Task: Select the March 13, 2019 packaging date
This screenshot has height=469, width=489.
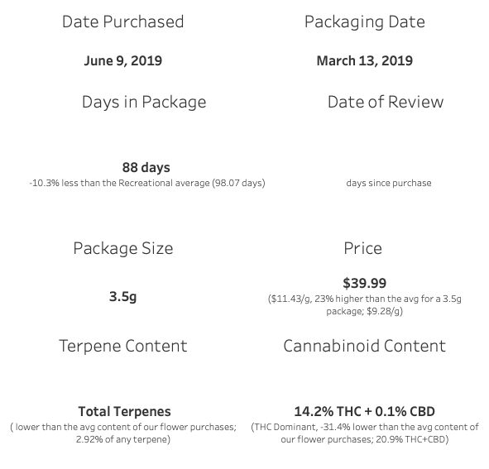Action: [x=365, y=61]
